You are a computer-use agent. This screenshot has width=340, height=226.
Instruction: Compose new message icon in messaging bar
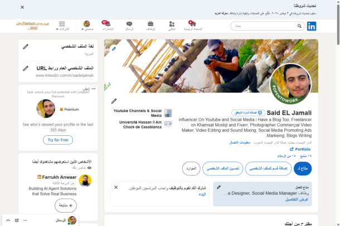[x=17, y=220]
